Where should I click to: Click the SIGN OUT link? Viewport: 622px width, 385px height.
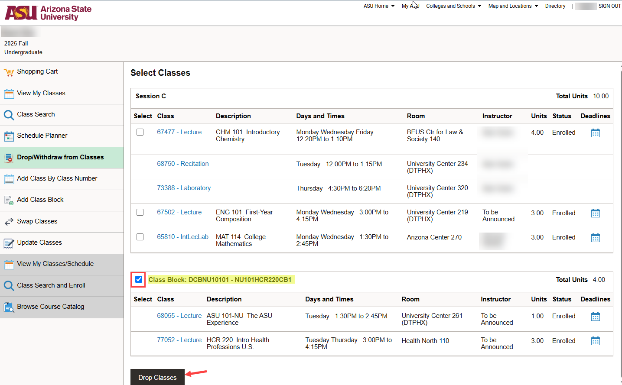[x=609, y=6]
